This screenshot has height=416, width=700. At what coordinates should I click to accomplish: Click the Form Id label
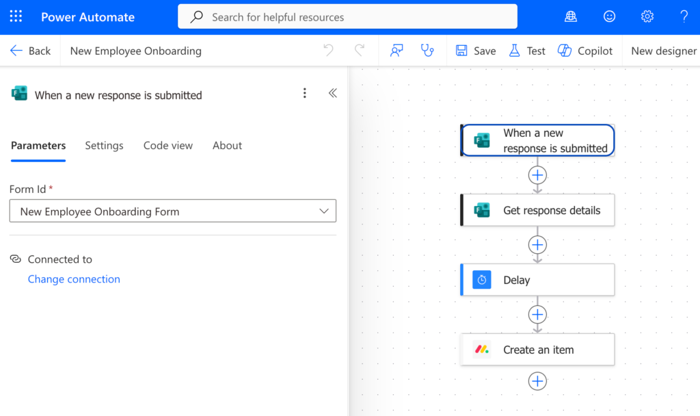(27, 190)
